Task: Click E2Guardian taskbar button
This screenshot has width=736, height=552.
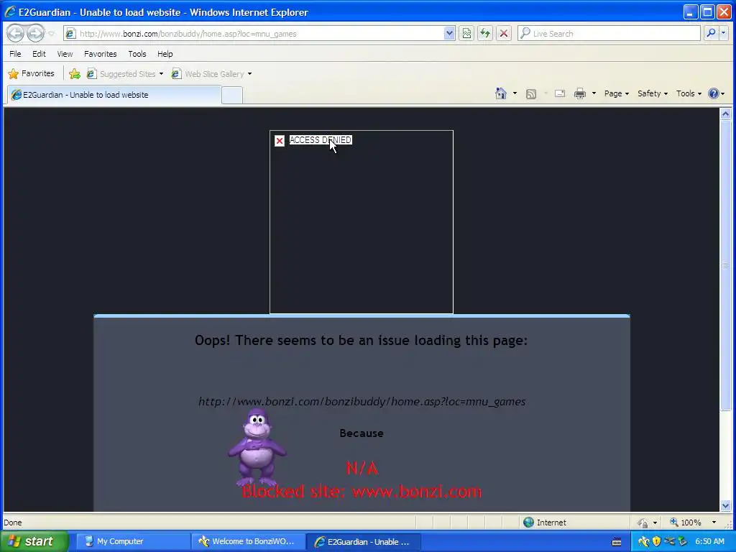Action: 363,542
